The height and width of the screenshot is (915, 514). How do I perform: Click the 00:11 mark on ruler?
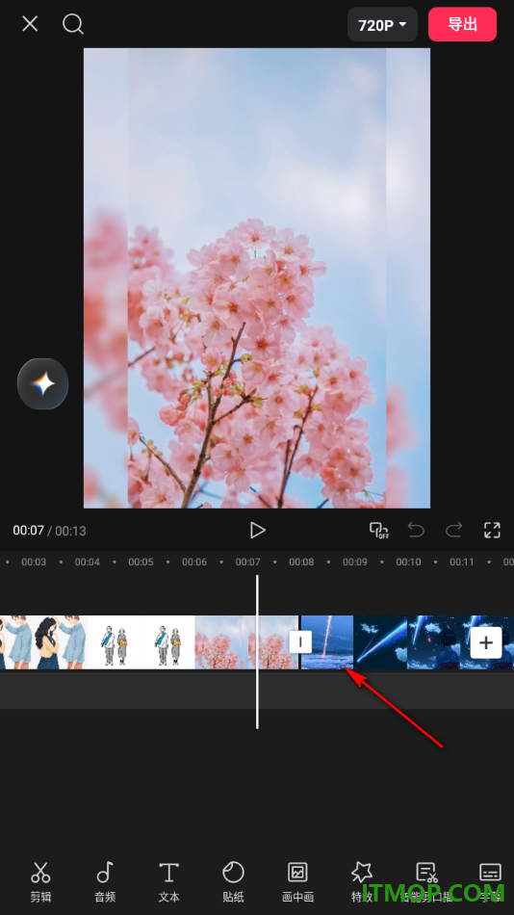point(461,562)
